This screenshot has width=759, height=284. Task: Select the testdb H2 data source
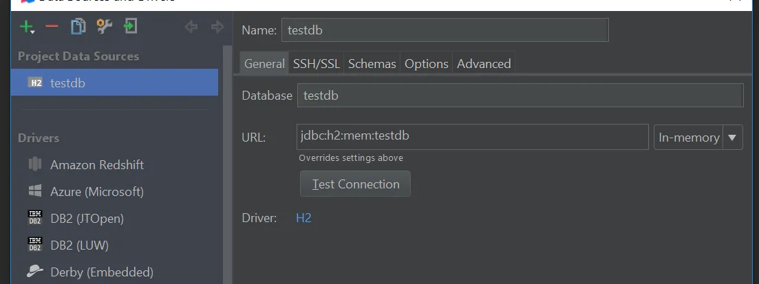67,83
